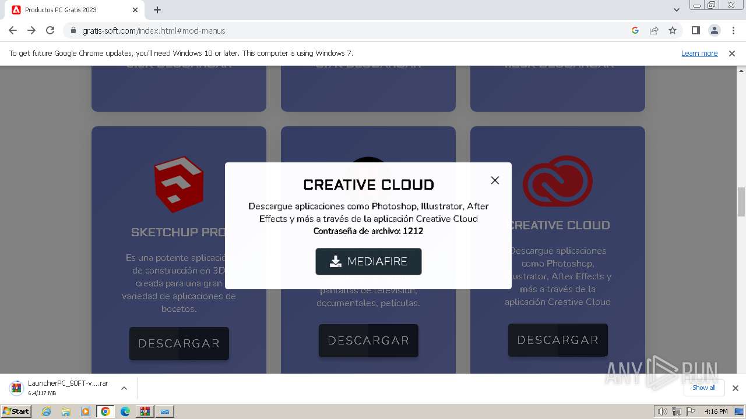Open tab search dropdown arrow
This screenshot has width=746, height=419.
tap(676, 10)
